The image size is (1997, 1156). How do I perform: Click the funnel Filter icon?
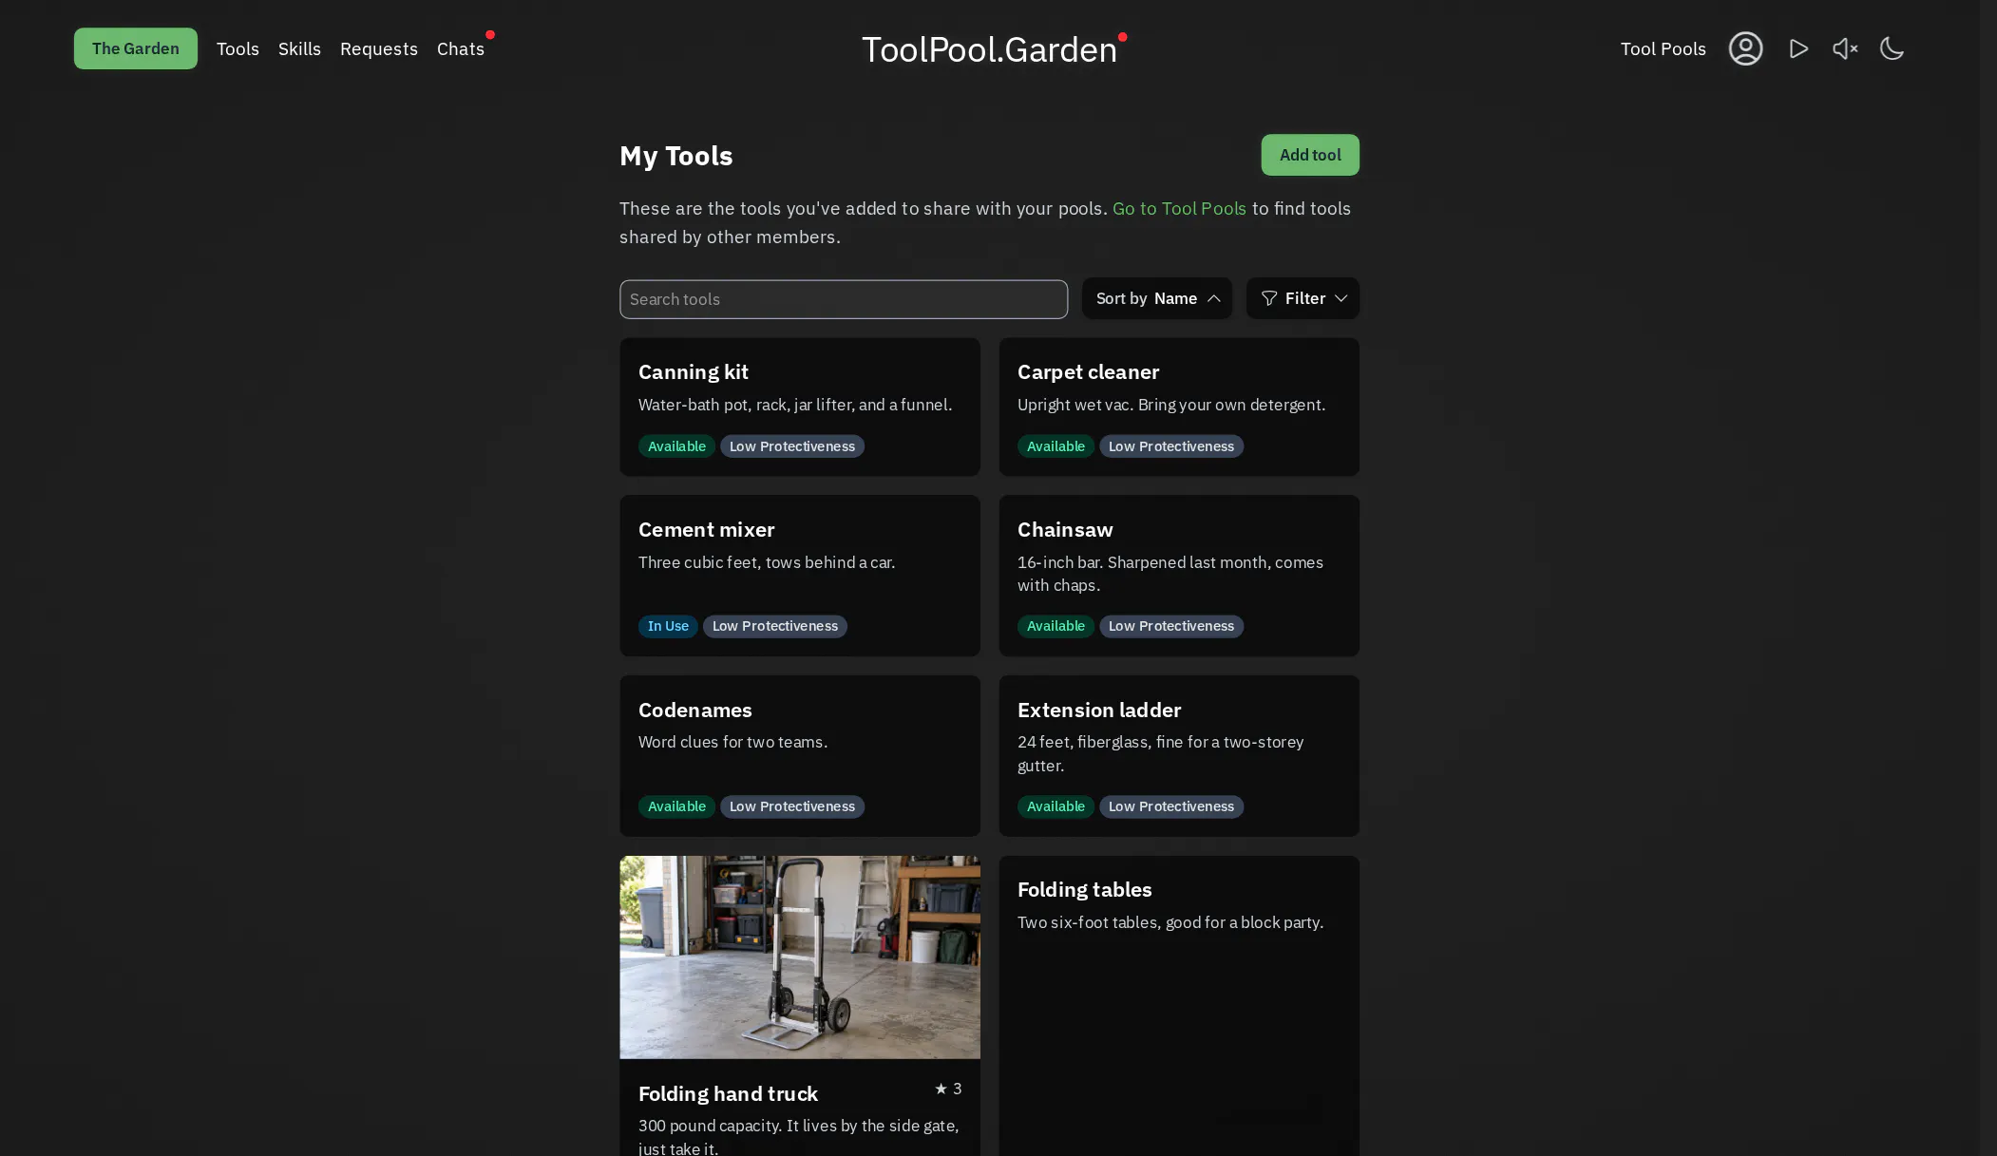click(x=1268, y=298)
